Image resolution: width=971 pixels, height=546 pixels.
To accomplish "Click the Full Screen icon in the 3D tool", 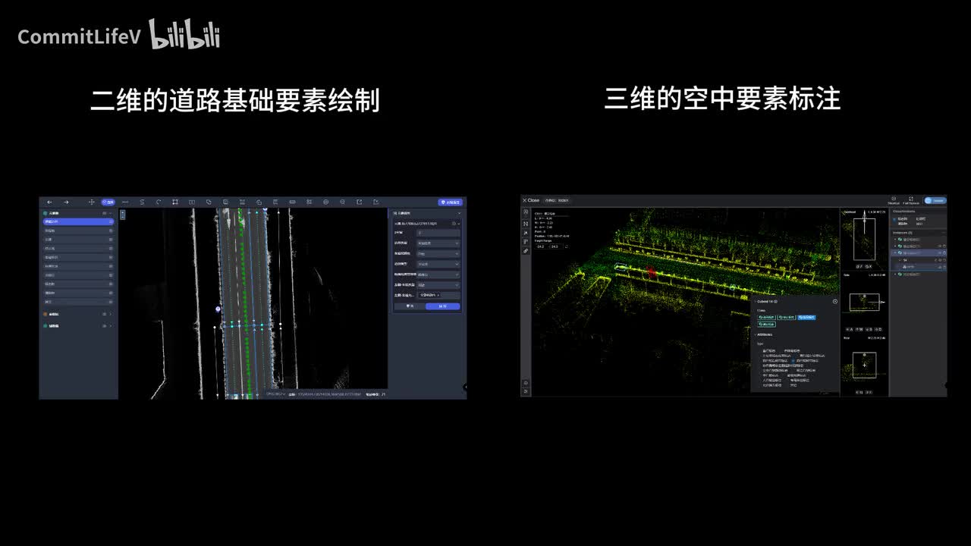I will pyautogui.click(x=910, y=200).
